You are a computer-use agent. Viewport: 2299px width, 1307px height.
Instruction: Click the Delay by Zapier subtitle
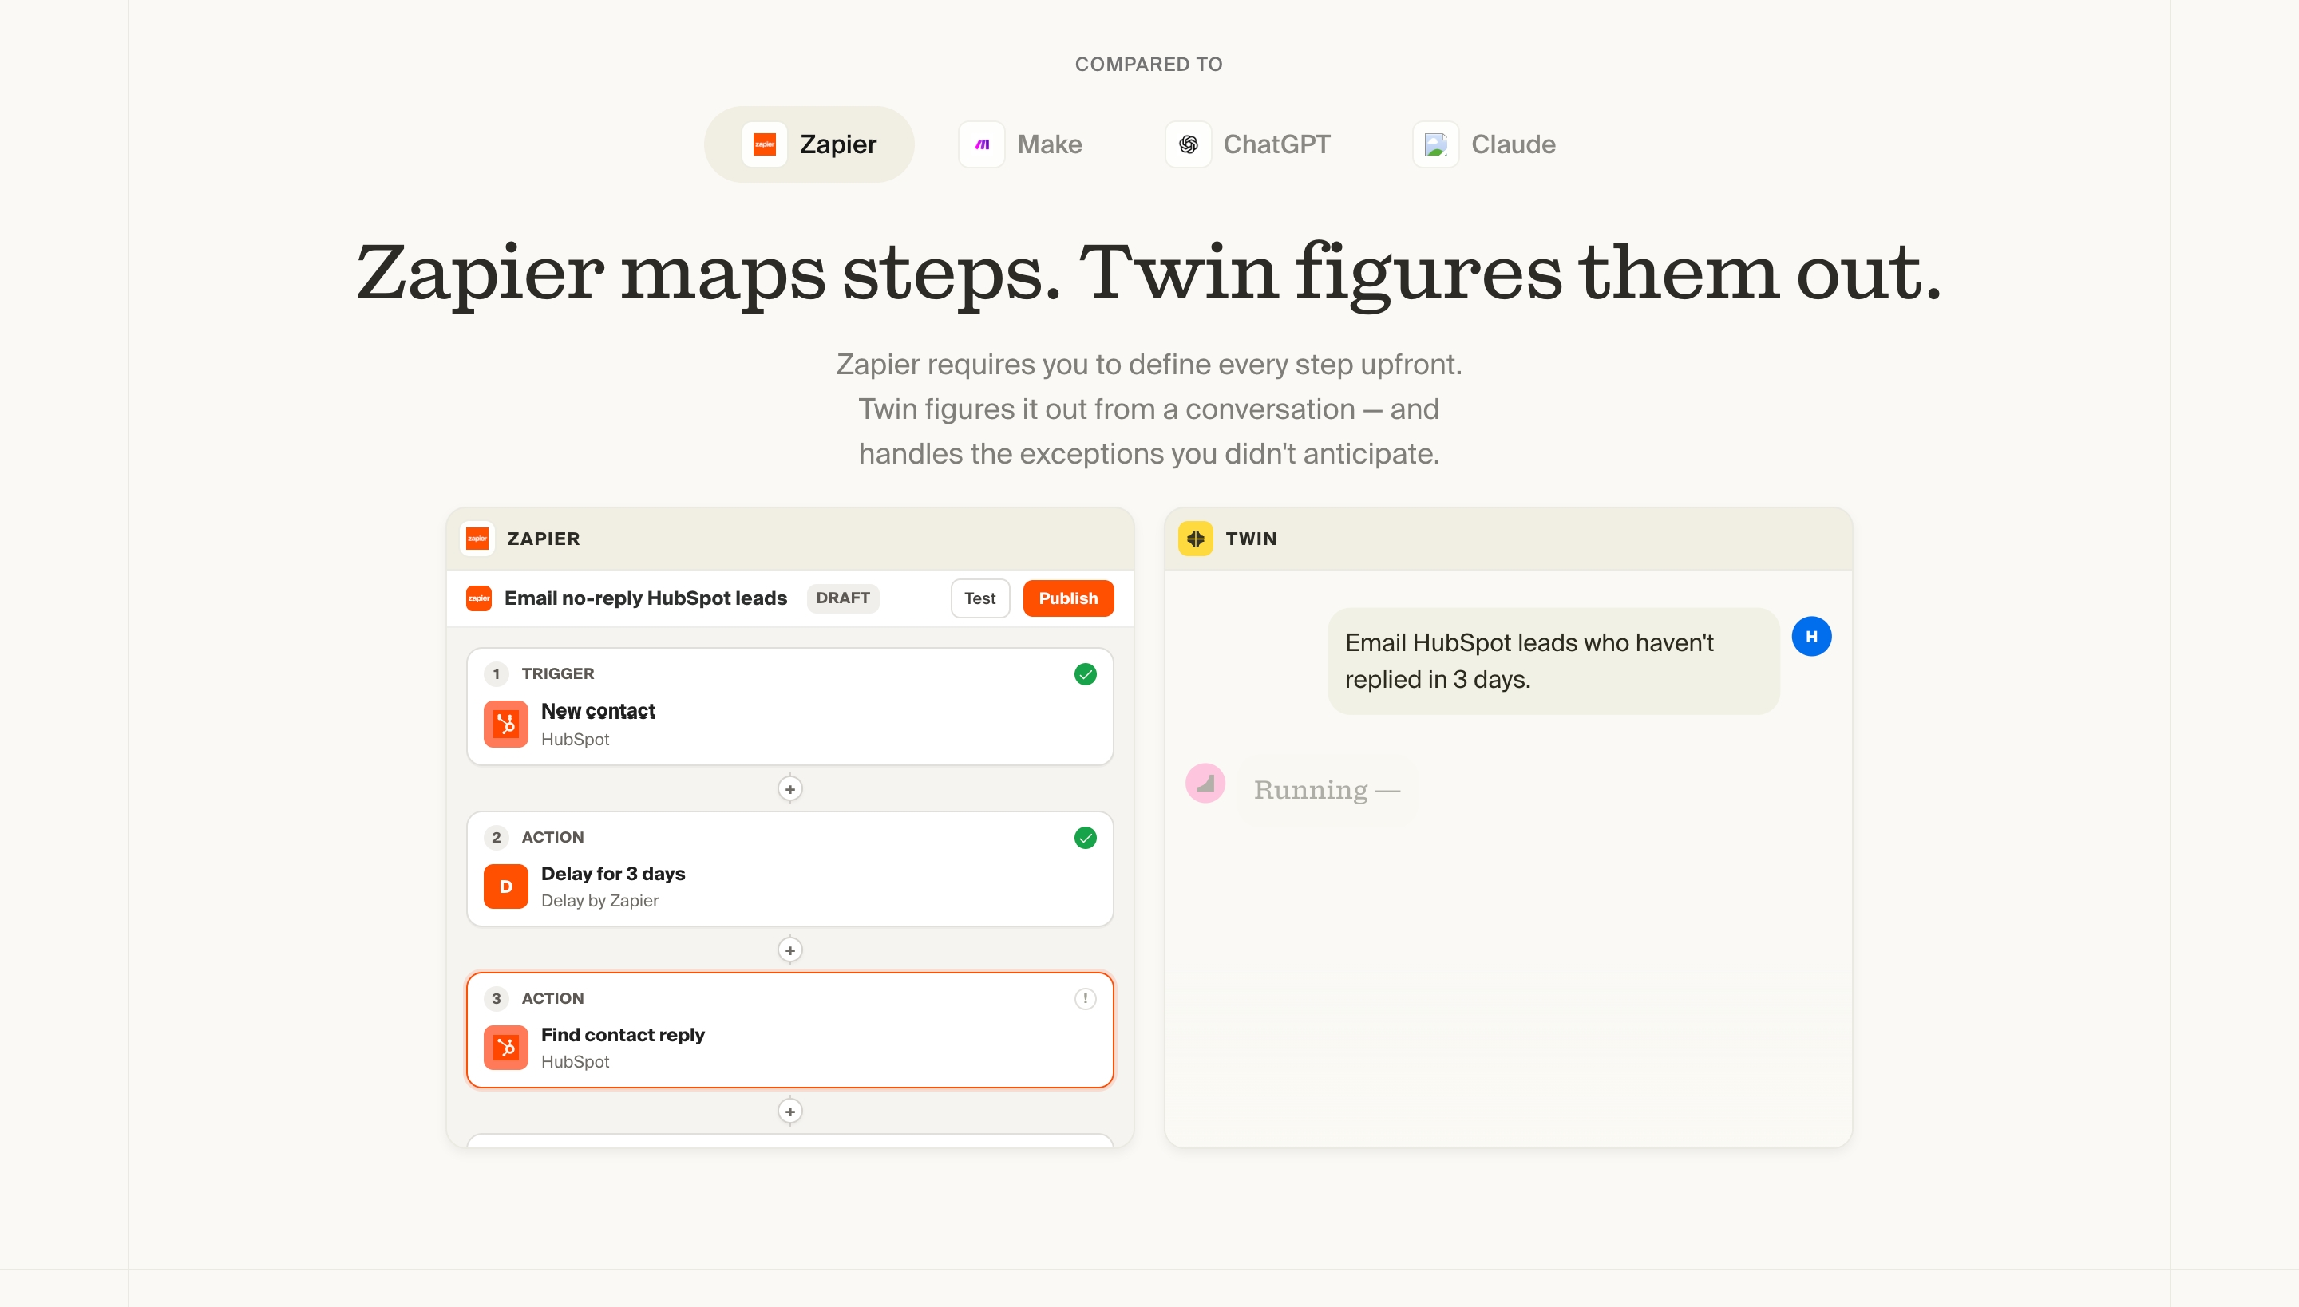[599, 900]
